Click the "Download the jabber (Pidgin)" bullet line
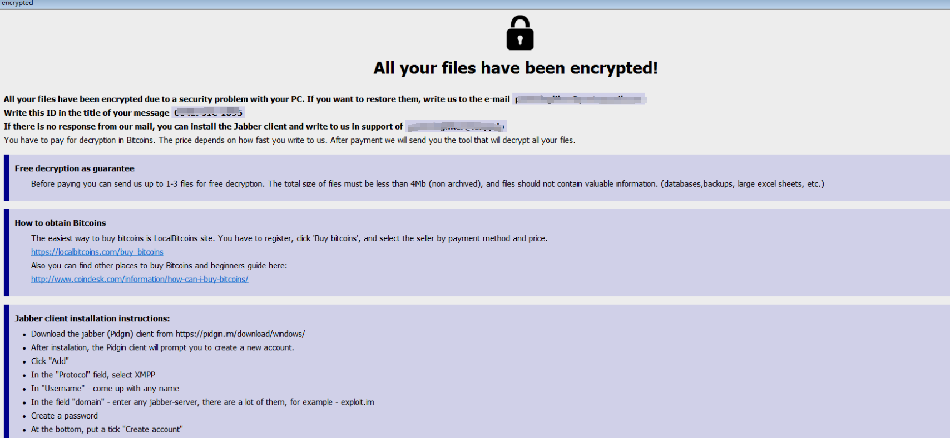Image resolution: width=950 pixels, height=438 pixels. pyautogui.click(x=168, y=334)
